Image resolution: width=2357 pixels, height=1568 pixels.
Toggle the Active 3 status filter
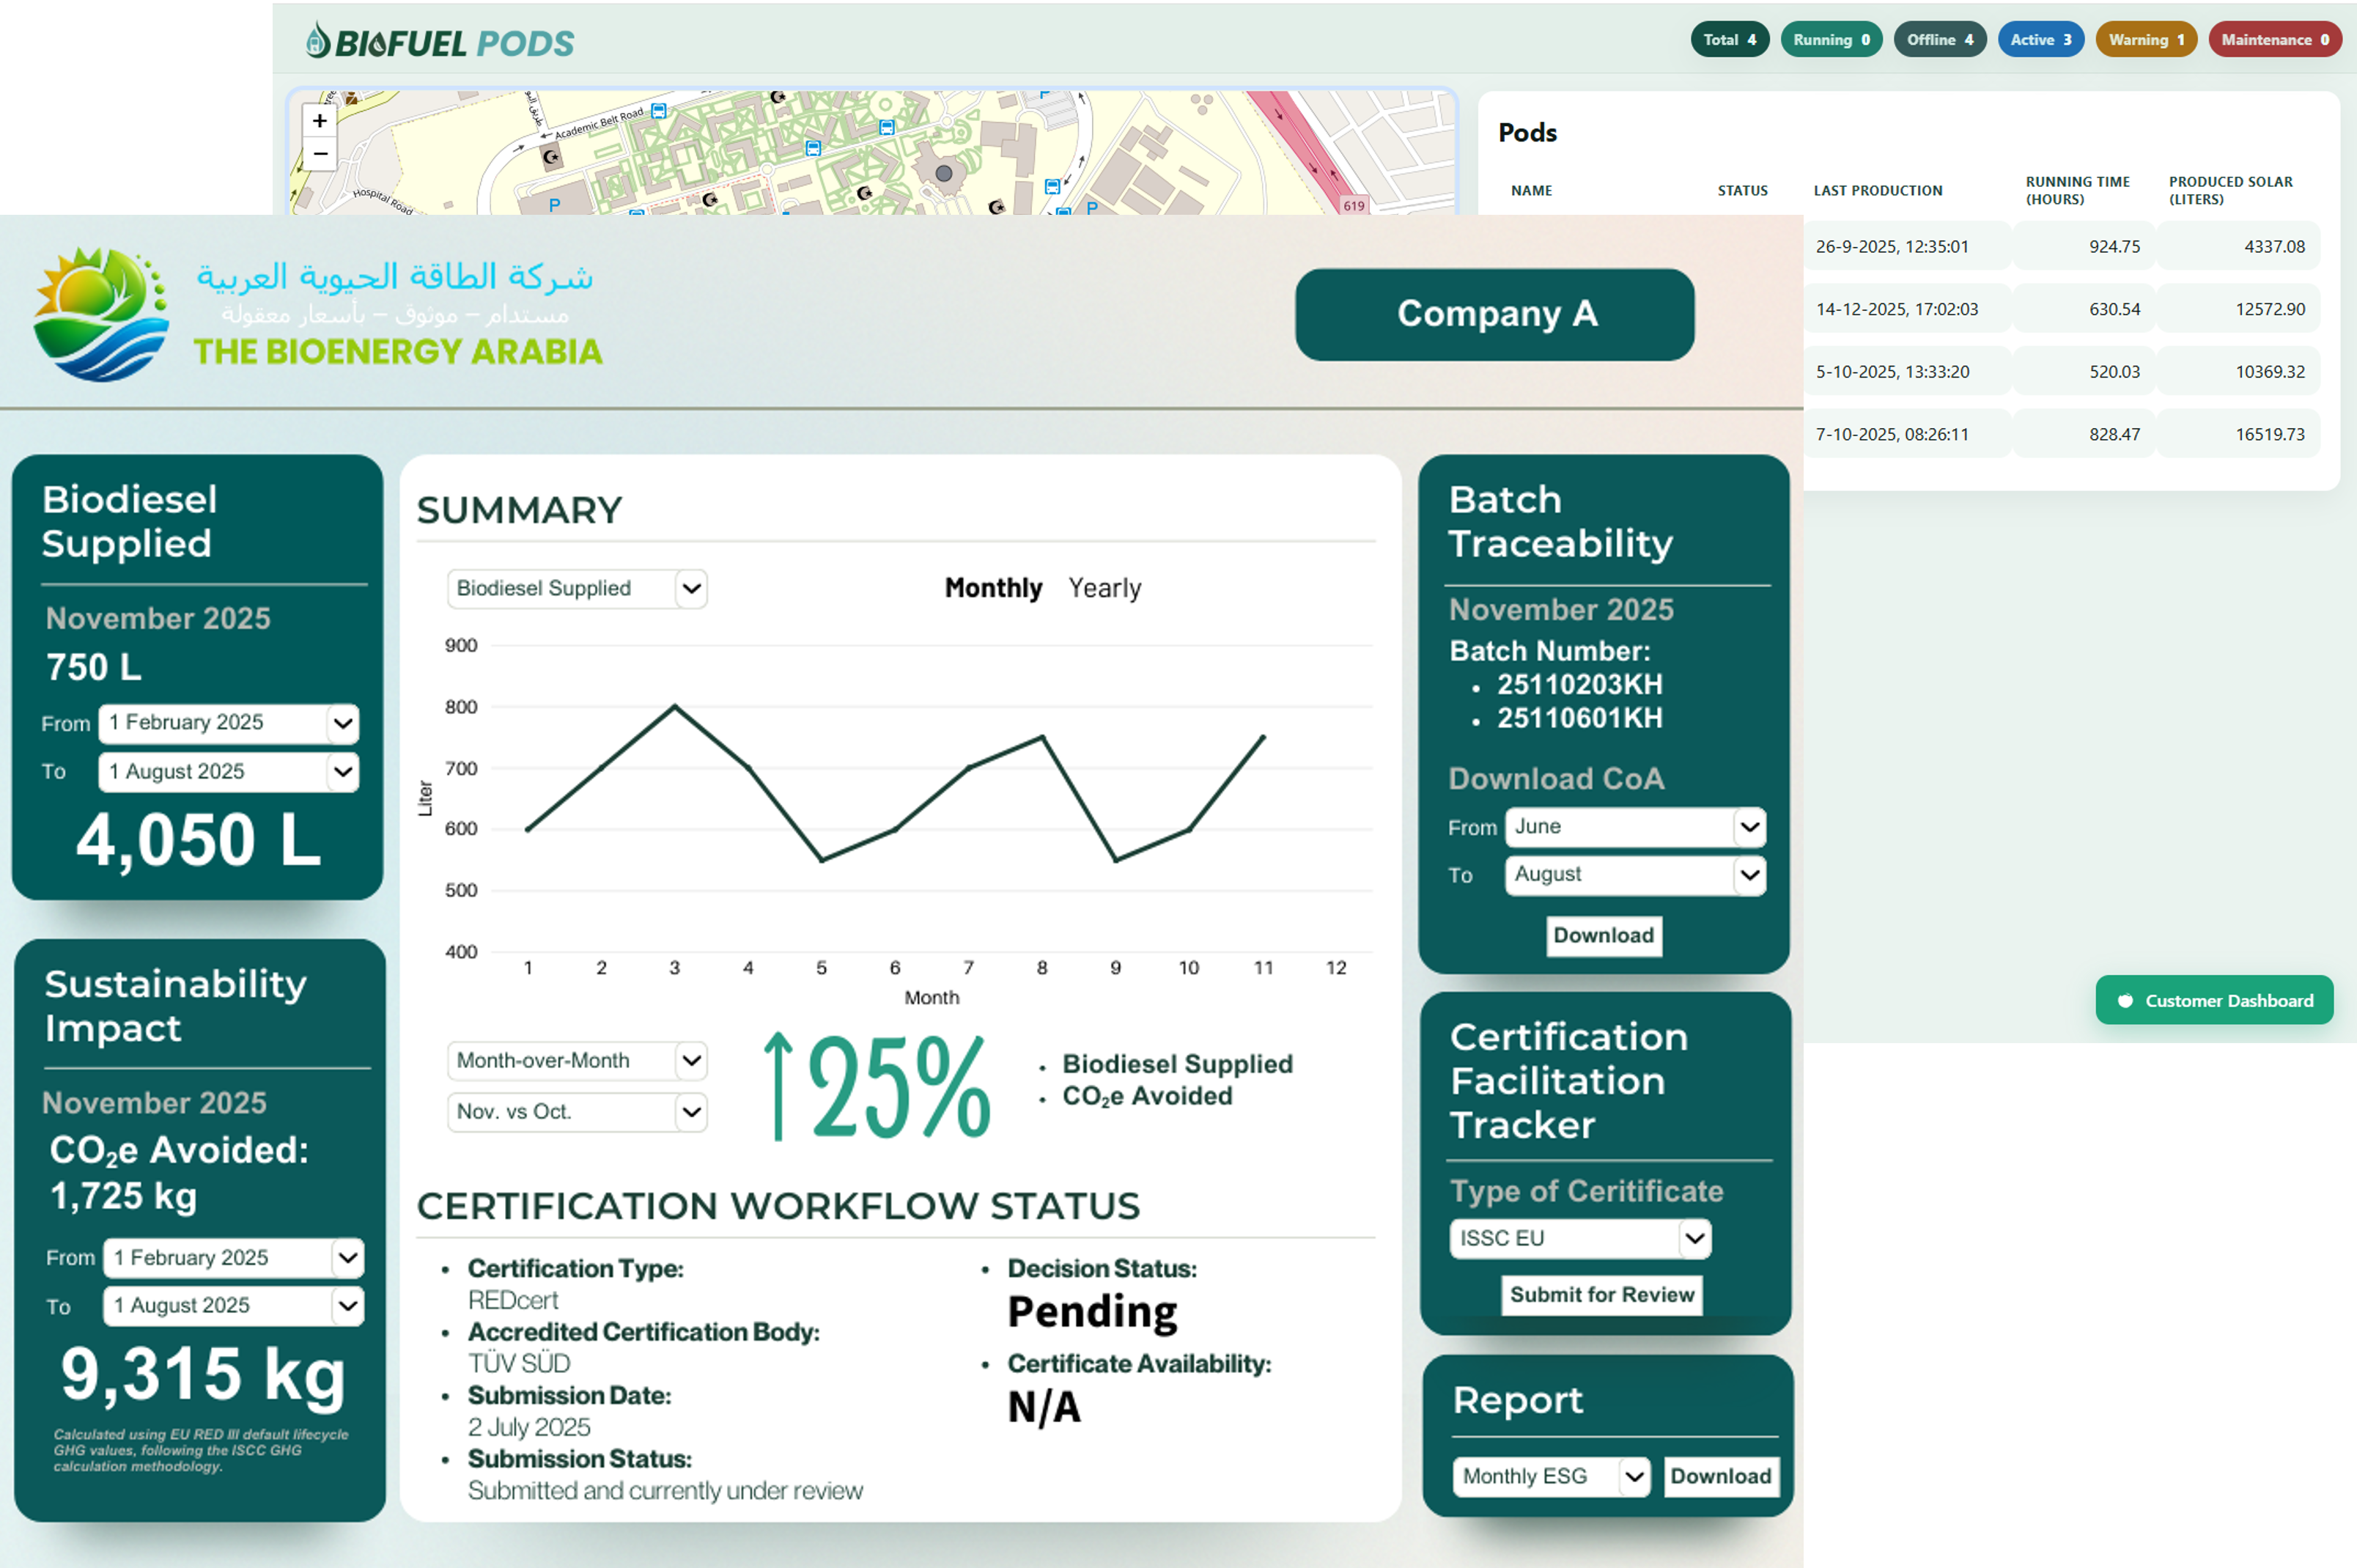click(2040, 39)
